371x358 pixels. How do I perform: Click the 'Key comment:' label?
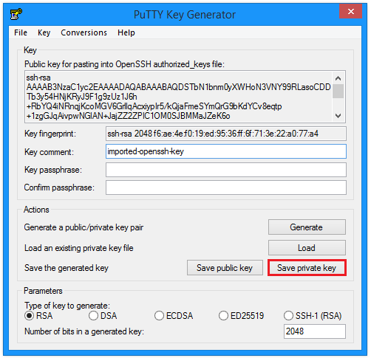pyautogui.click(x=49, y=152)
